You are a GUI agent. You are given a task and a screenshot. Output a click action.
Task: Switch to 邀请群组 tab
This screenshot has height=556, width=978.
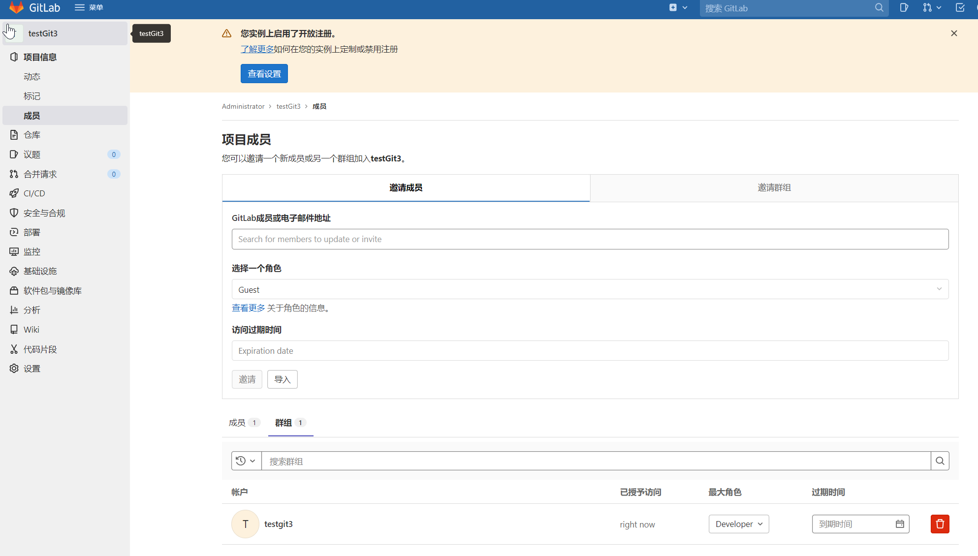point(774,187)
